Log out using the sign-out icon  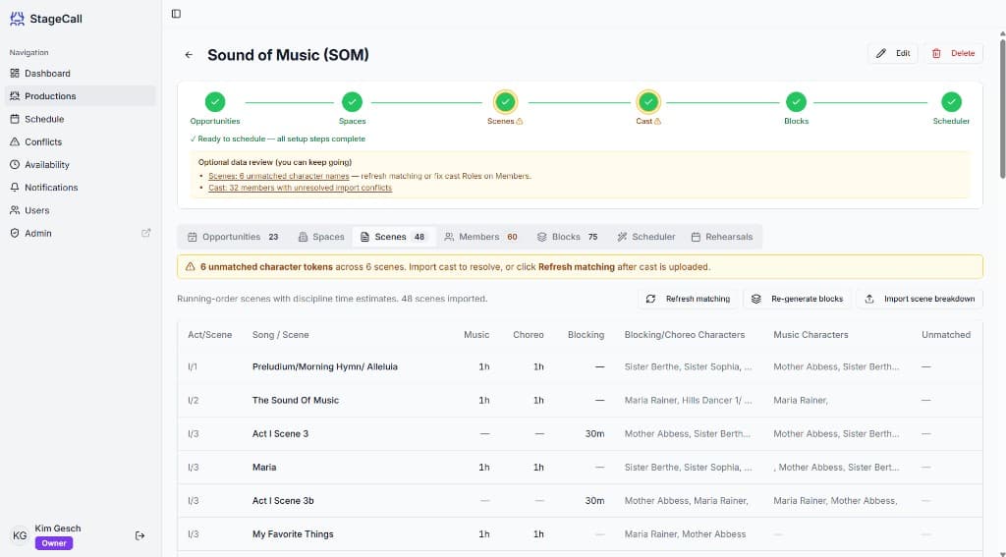pos(140,535)
